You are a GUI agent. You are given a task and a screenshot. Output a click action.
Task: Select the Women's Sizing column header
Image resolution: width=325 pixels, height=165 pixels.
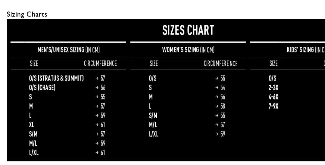pos(188,50)
